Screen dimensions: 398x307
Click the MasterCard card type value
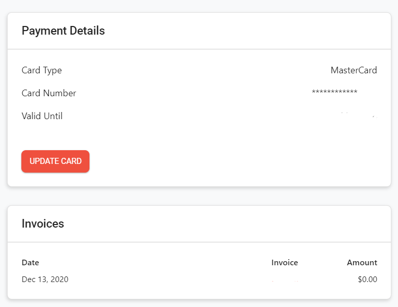354,70
